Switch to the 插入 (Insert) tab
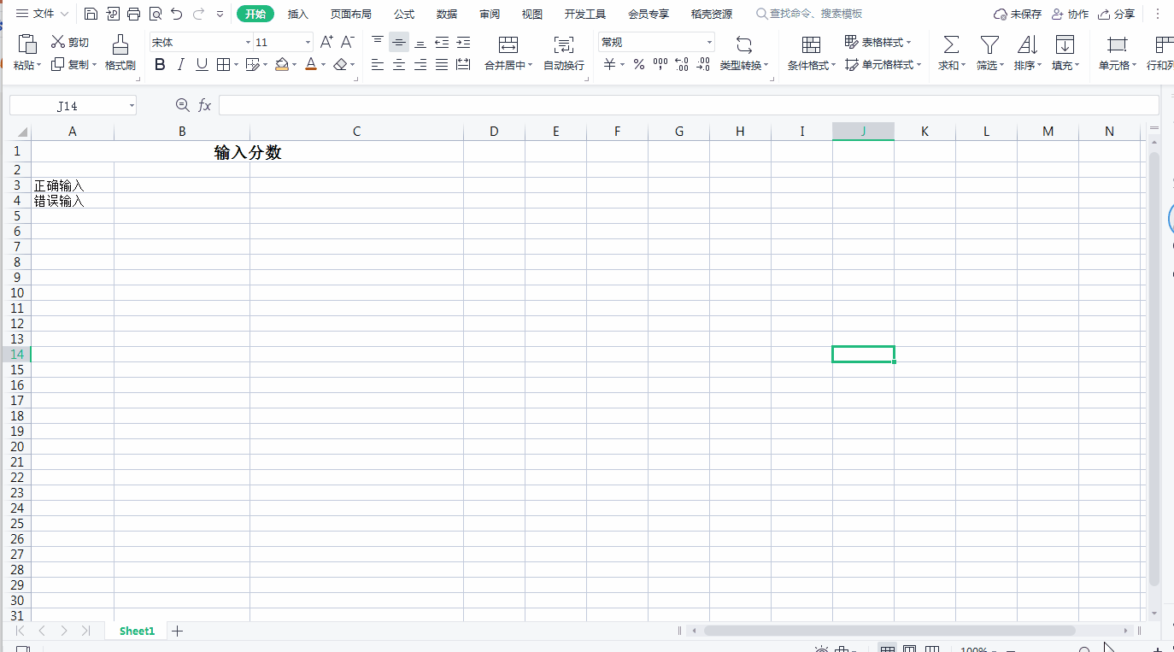 point(298,14)
